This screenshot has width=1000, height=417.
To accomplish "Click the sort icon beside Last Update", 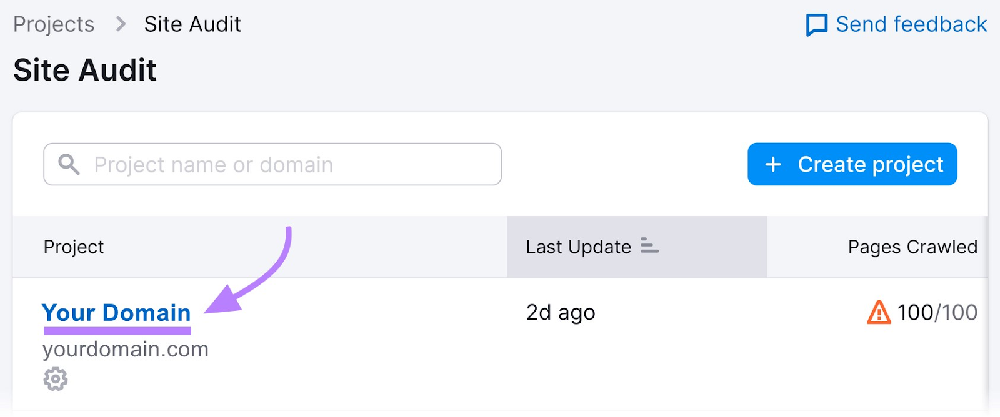I will (649, 247).
